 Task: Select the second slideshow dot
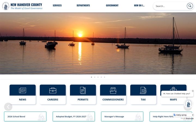point(95,77)
